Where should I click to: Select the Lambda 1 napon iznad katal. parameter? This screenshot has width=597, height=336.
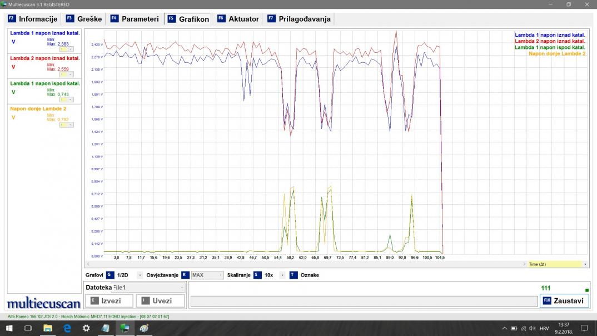[44, 33]
